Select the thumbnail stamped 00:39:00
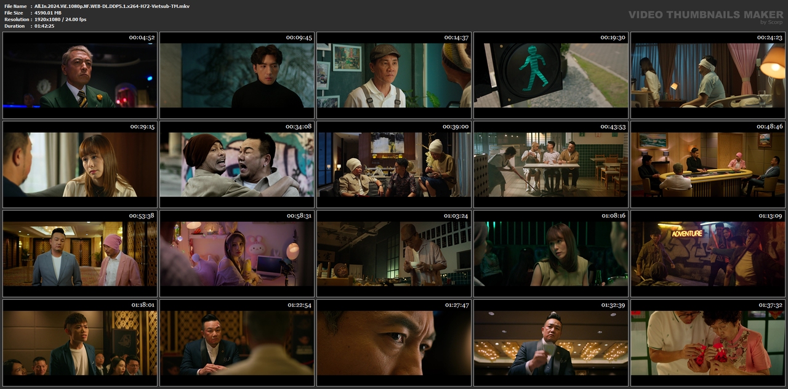The image size is (788, 389). [394, 164]
